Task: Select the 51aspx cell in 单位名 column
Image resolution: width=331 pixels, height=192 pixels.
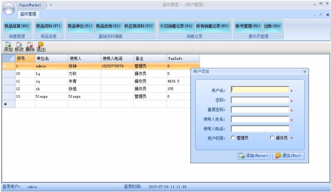Action: (51, 97)
